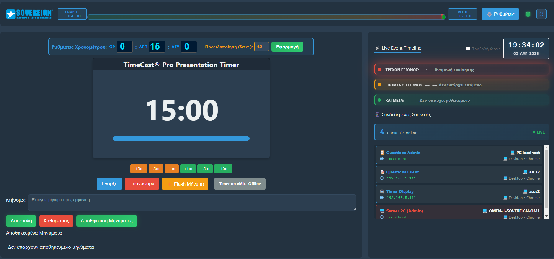Click the Timer Display monitor icon
This screenshot has width=554, height=259.
click(382, 191)
